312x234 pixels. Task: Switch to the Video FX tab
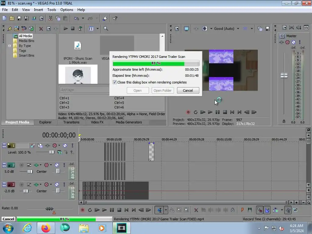click(x=97, y=122)
